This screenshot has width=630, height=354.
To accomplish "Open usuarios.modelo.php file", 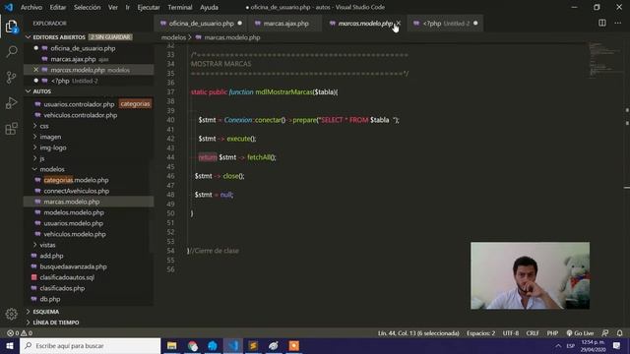I will (x=74, y=223).
